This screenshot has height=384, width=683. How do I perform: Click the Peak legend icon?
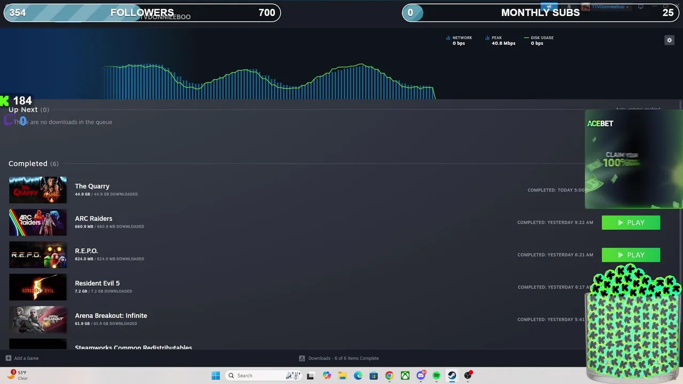487,38
